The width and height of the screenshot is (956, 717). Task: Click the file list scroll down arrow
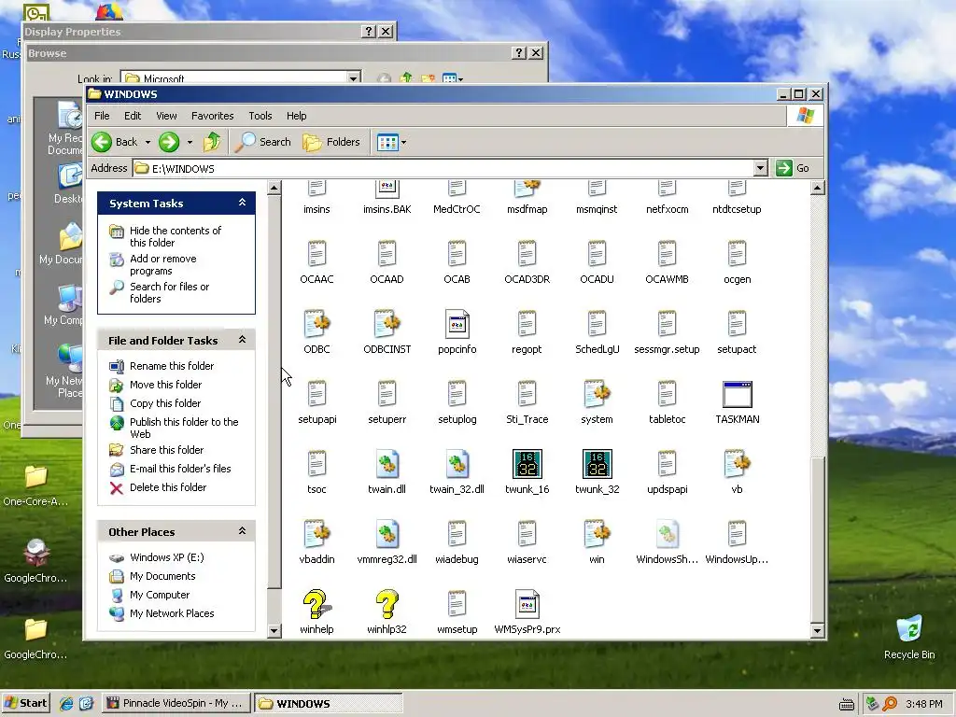click(x=818, y=631)
